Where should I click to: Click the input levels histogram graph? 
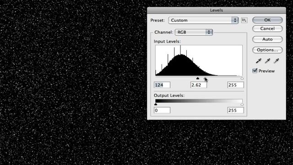[x=199, y=60]
